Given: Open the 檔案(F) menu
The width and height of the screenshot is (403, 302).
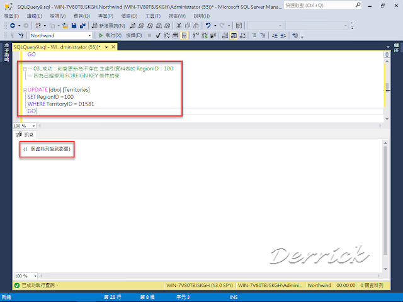Looking at the screenshot, I should (11, 16).
